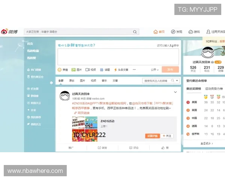Select the 全部 feed tab
225x180 pixels.
(x=61, y=81)
